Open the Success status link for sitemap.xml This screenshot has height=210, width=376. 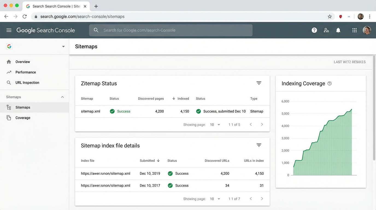click(x=124, y=111)
